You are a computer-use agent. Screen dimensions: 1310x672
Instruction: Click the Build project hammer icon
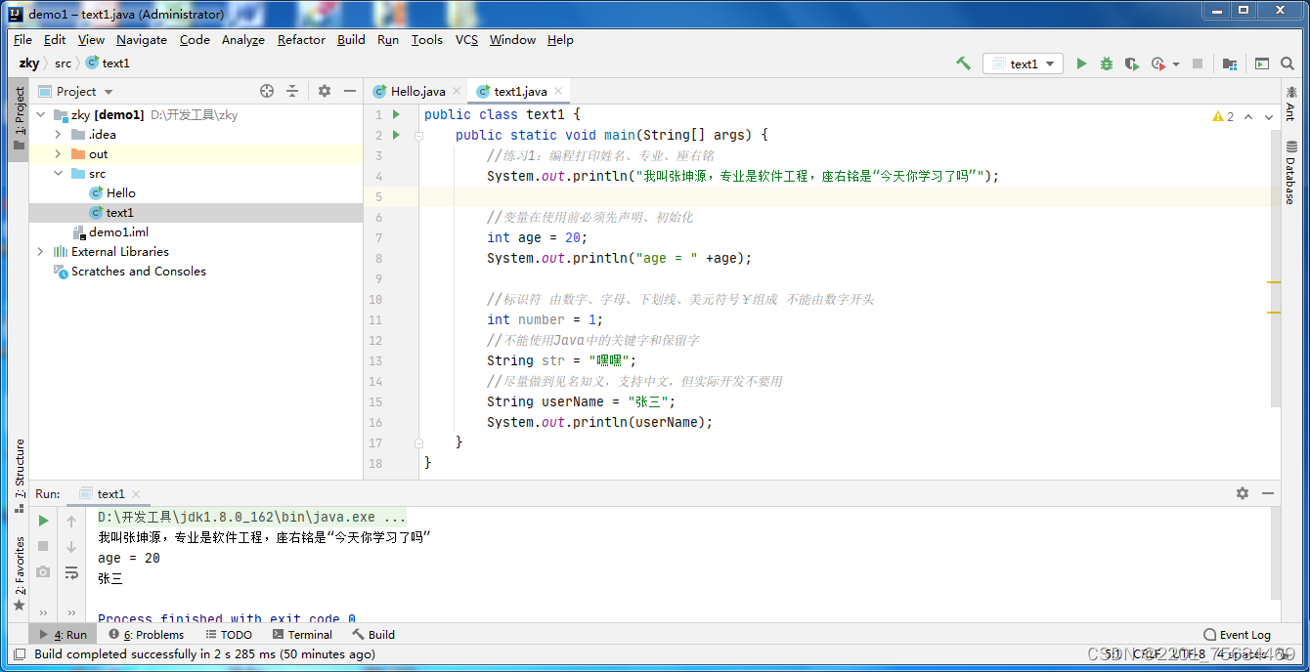click(x=963, y=63)
